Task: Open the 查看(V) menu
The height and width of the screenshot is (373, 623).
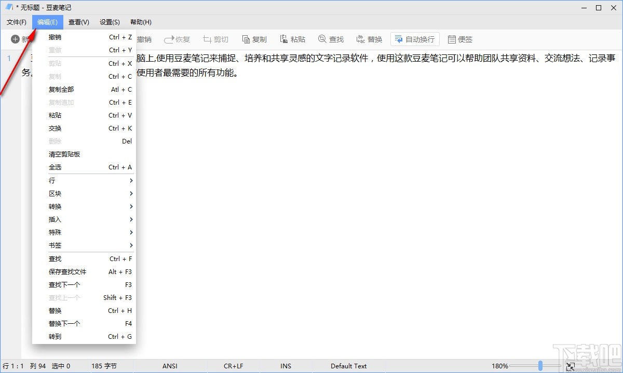Action: (79, 22)
